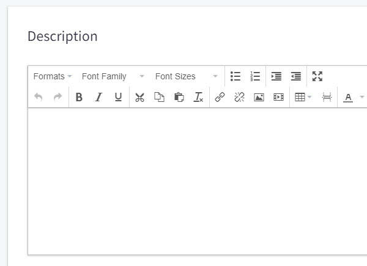Image resolution: width=367 pixels, height=266 pixels.
Task: Clear formatting of selected text
Action: click(198, 97)
